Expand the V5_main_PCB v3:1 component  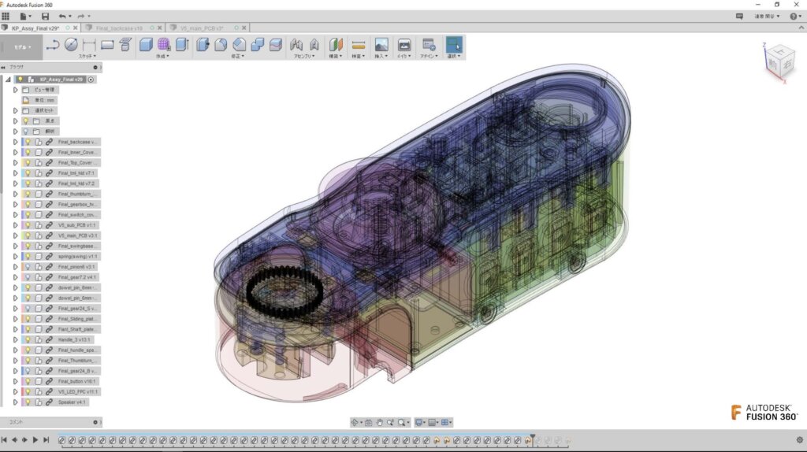point(16,235)
